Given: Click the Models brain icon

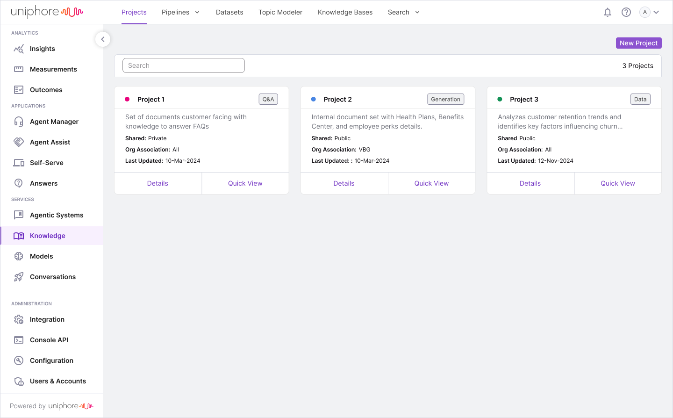Looking at the screenshot, I should coord(19,256).
